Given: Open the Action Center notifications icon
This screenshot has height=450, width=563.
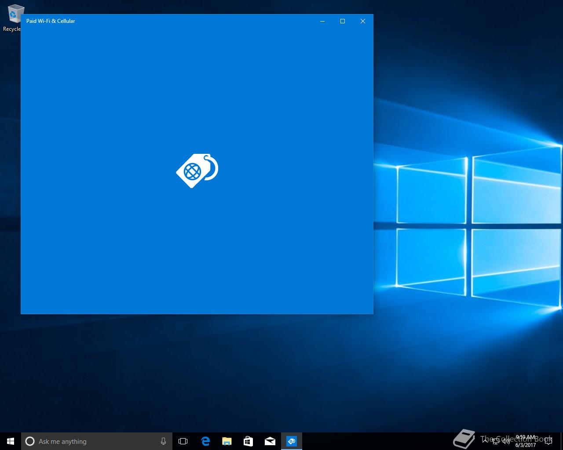Looking at the screenshot, I should point(548,441).
